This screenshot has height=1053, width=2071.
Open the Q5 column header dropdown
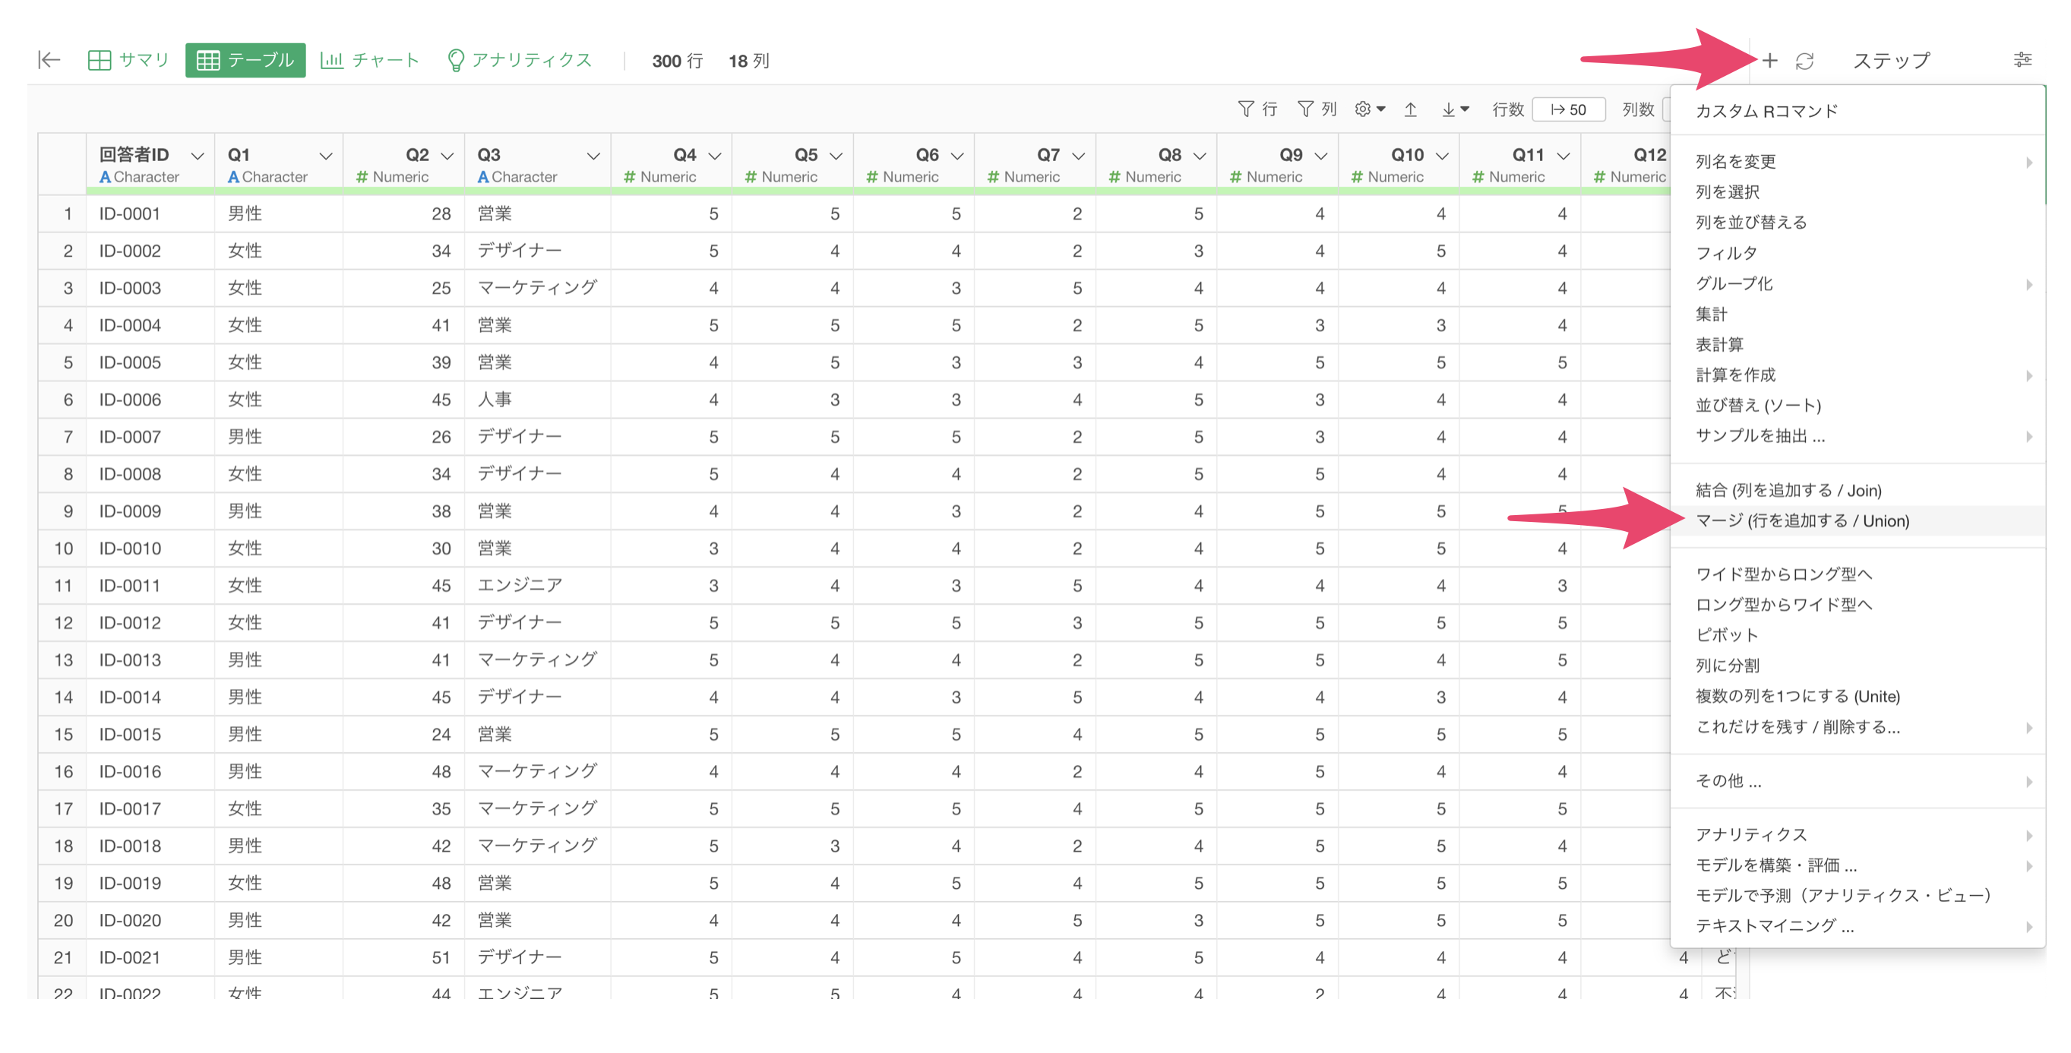tap(836, 155)
